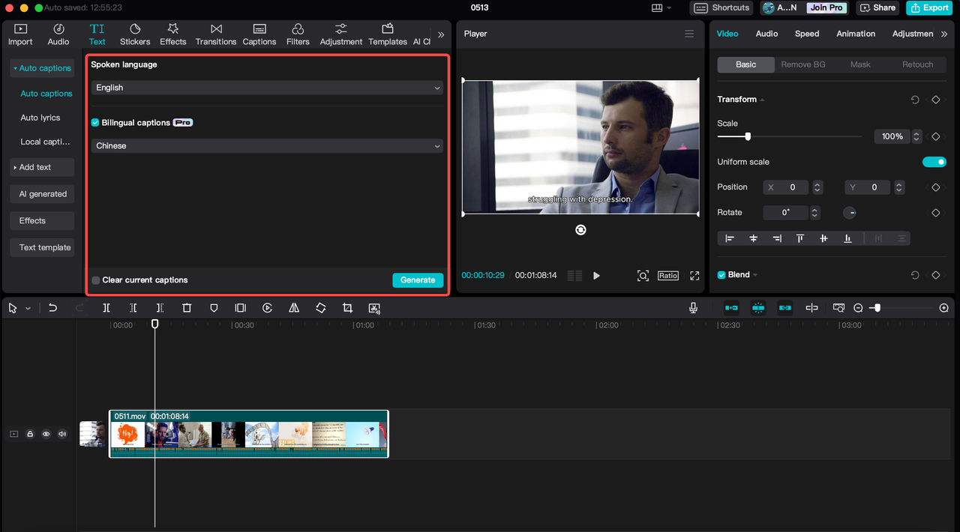
Task: Select the Remove BG sub-tab
Action: (803, 64)
